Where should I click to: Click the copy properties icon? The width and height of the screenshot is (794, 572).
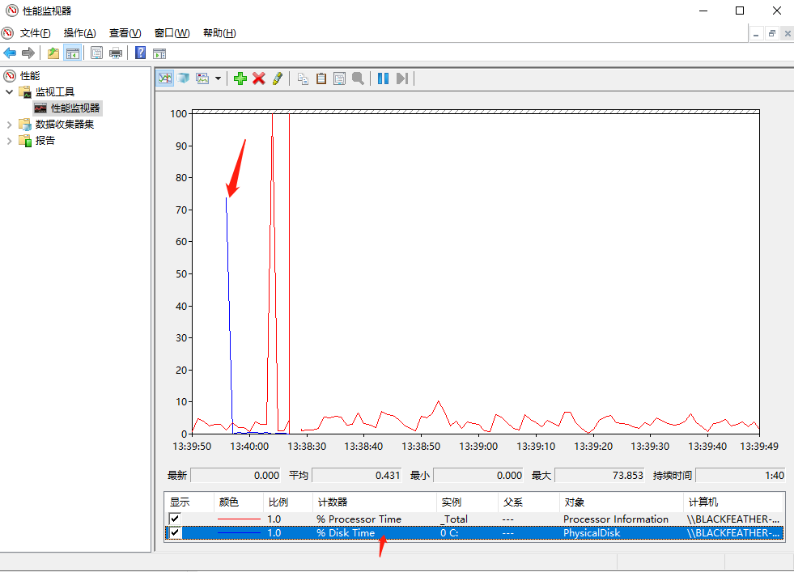[303, 78]
